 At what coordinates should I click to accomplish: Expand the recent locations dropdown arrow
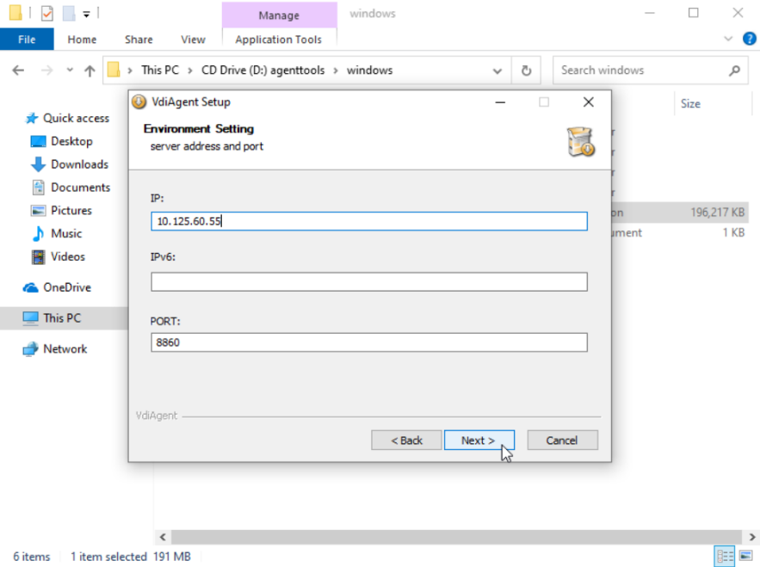(x=70, y=70)
